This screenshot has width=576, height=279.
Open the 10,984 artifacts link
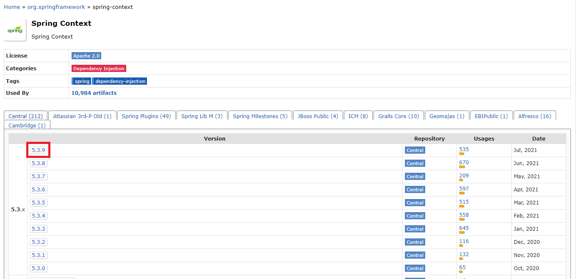point(94,93)
